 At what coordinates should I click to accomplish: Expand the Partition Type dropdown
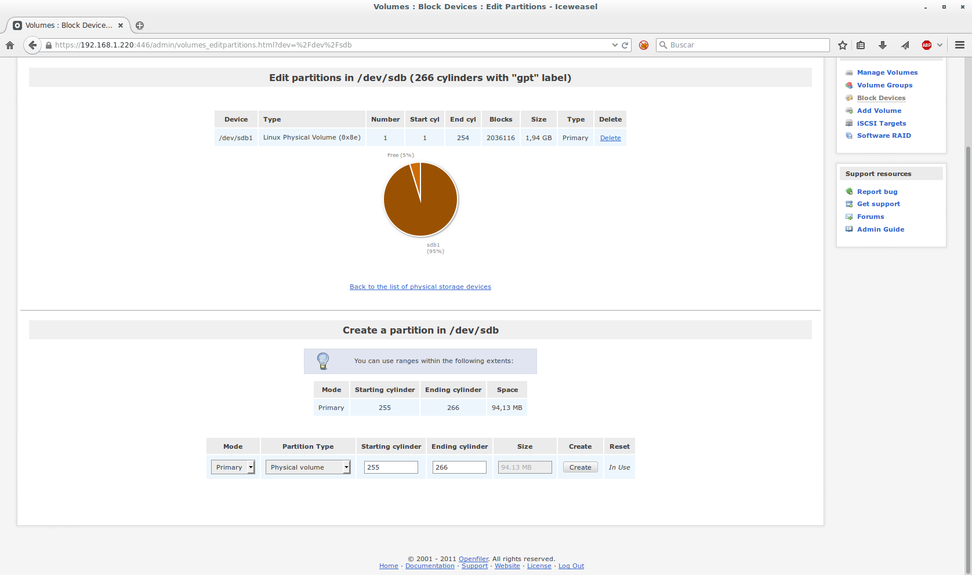click(x=308, y=467)
